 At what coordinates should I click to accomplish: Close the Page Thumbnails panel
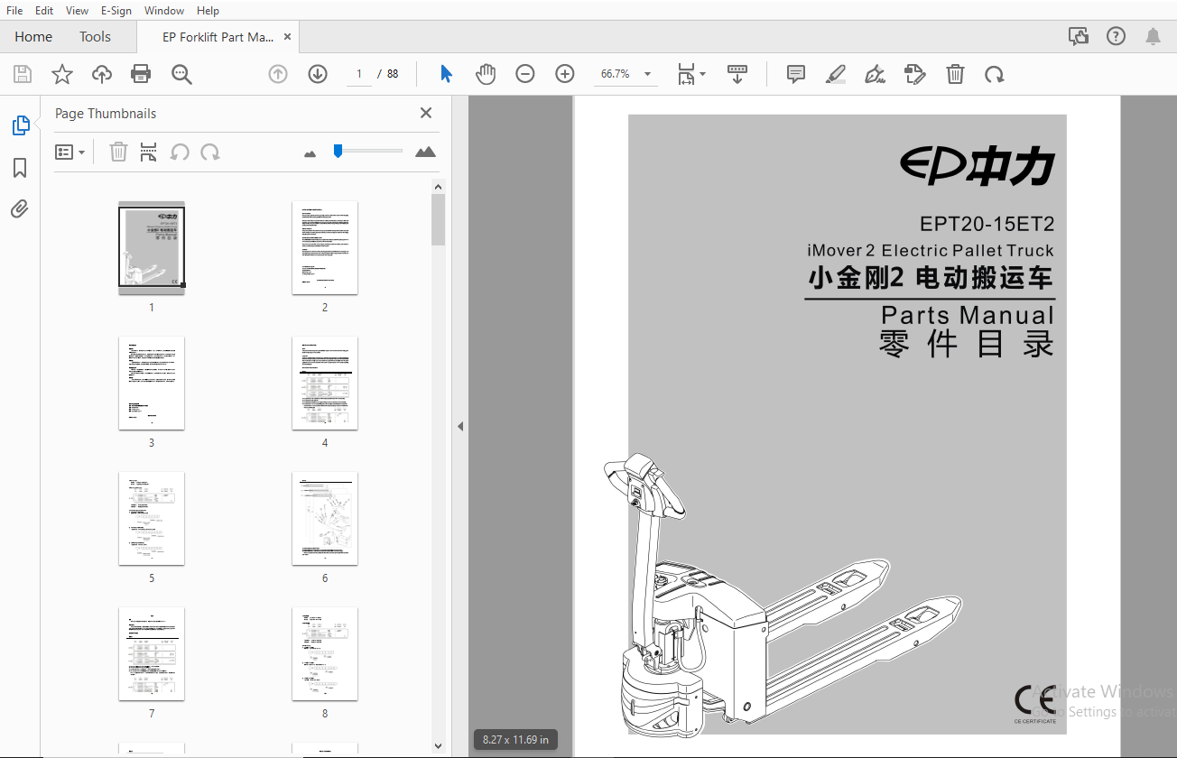426,113
